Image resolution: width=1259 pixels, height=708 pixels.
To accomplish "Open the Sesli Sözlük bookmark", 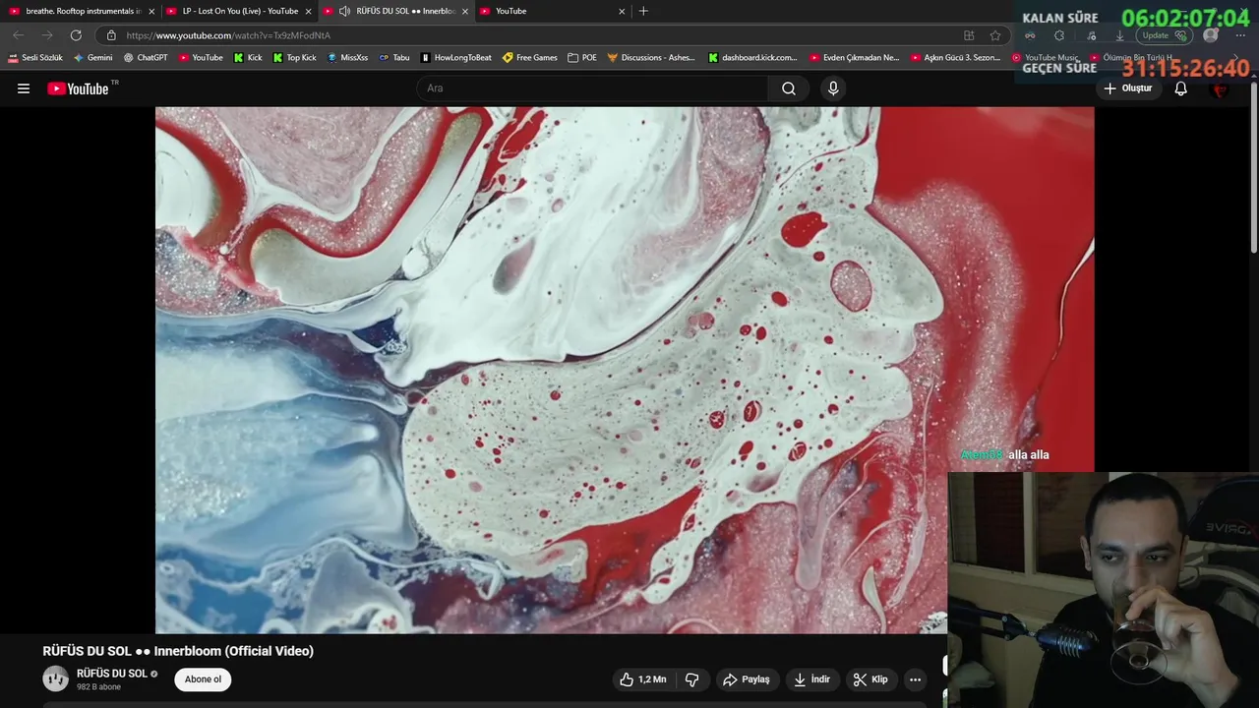I will [35, 58].
